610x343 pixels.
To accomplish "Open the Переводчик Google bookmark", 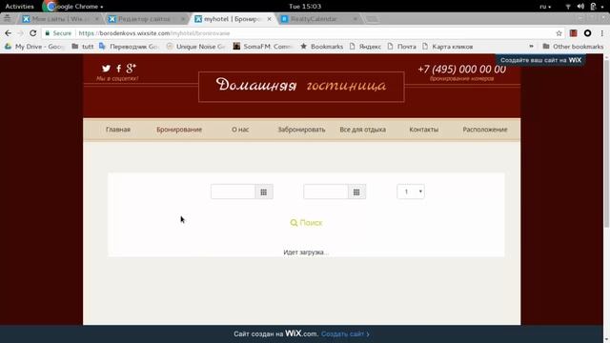I will (129, 47).
